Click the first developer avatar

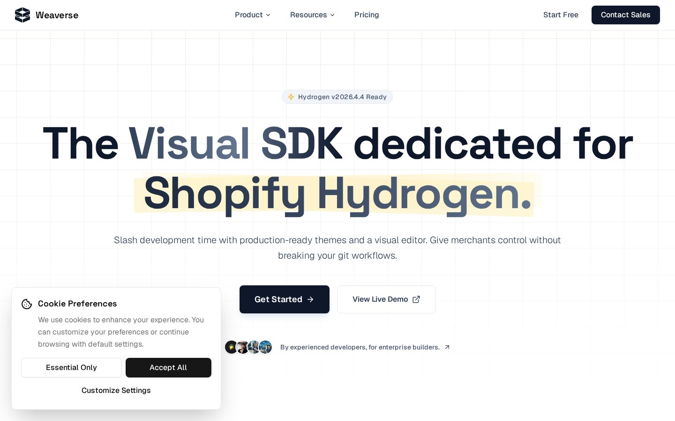pyautogui.click(x=231, y=347)
